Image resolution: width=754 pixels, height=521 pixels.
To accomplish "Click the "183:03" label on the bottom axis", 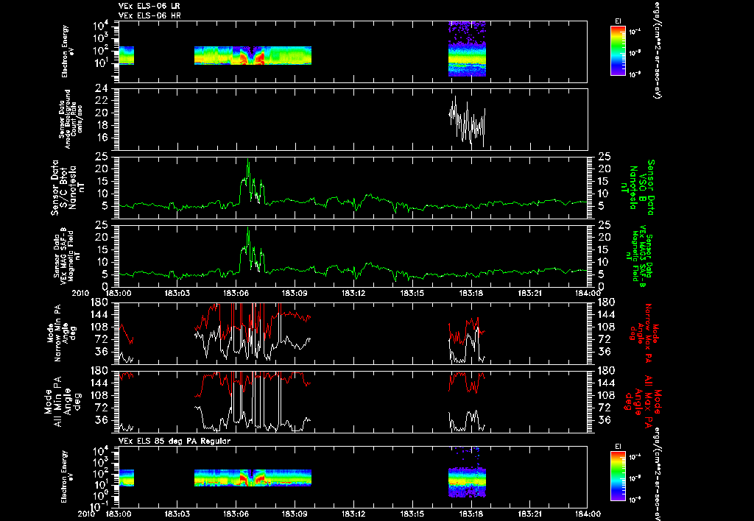I will tap(177, 514).
